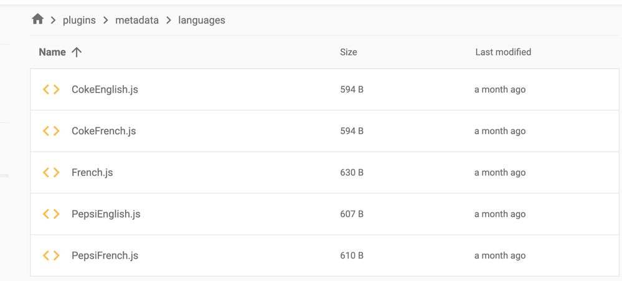Click the home icon in breadcrumb

38,20
